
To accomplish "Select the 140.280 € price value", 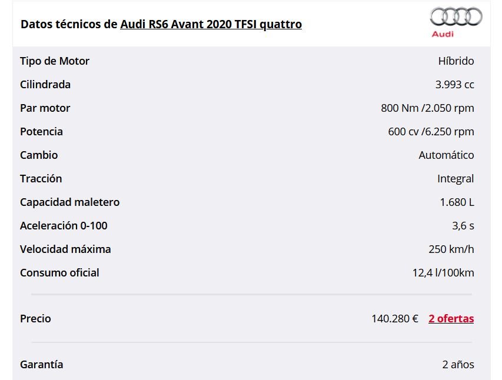I will click(395, 319).
